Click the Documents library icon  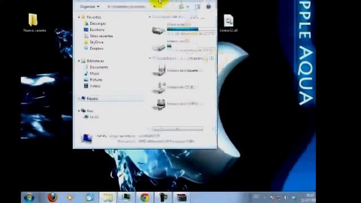coord(86,67)
